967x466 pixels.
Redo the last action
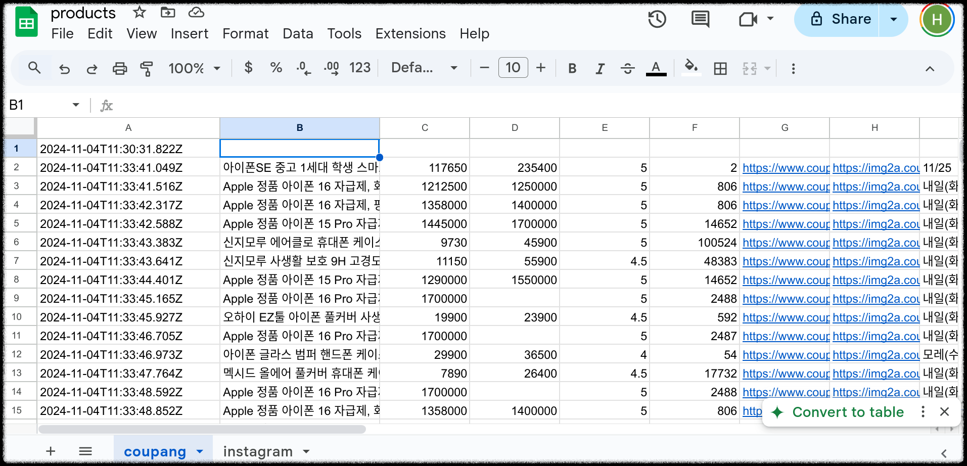point(91,68)
